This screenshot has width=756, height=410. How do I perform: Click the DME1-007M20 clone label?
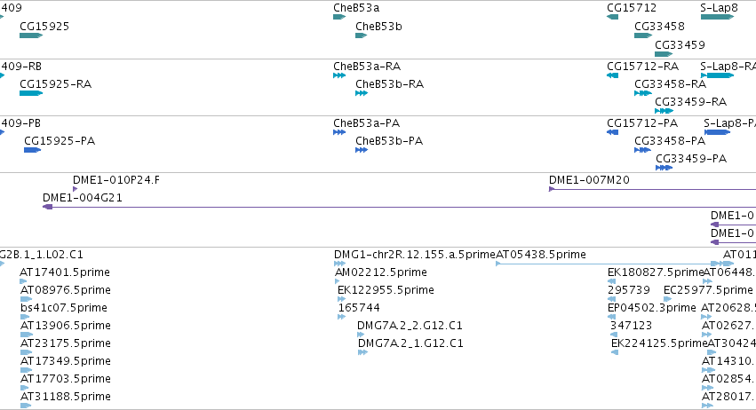[589, 179]
